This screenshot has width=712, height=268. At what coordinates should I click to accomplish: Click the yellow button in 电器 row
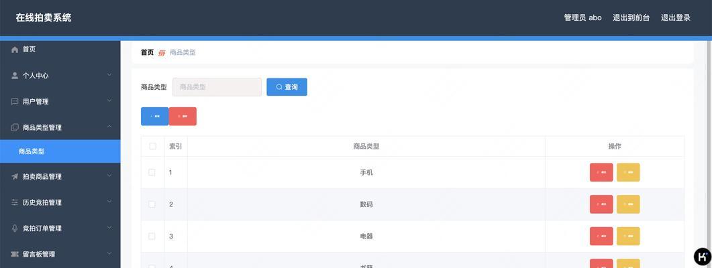click(628, 237)
